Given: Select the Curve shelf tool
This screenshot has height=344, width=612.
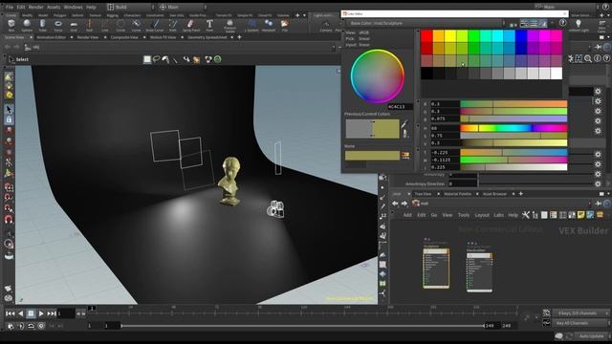Looking at the screenshot, I should pos(136,26).
